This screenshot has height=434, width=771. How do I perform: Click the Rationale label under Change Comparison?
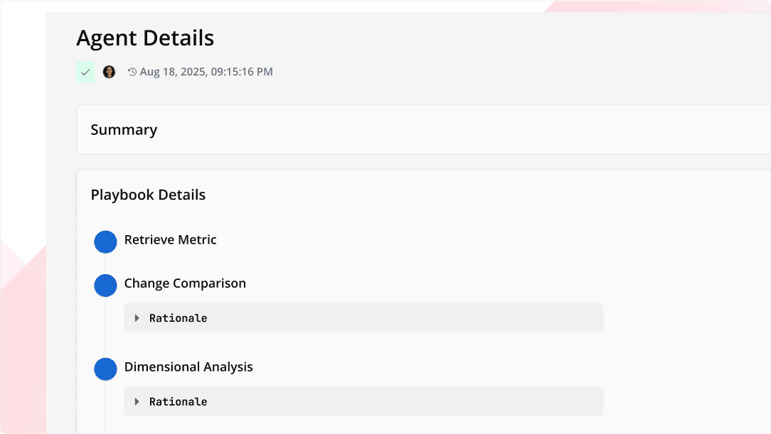[178, 318]
